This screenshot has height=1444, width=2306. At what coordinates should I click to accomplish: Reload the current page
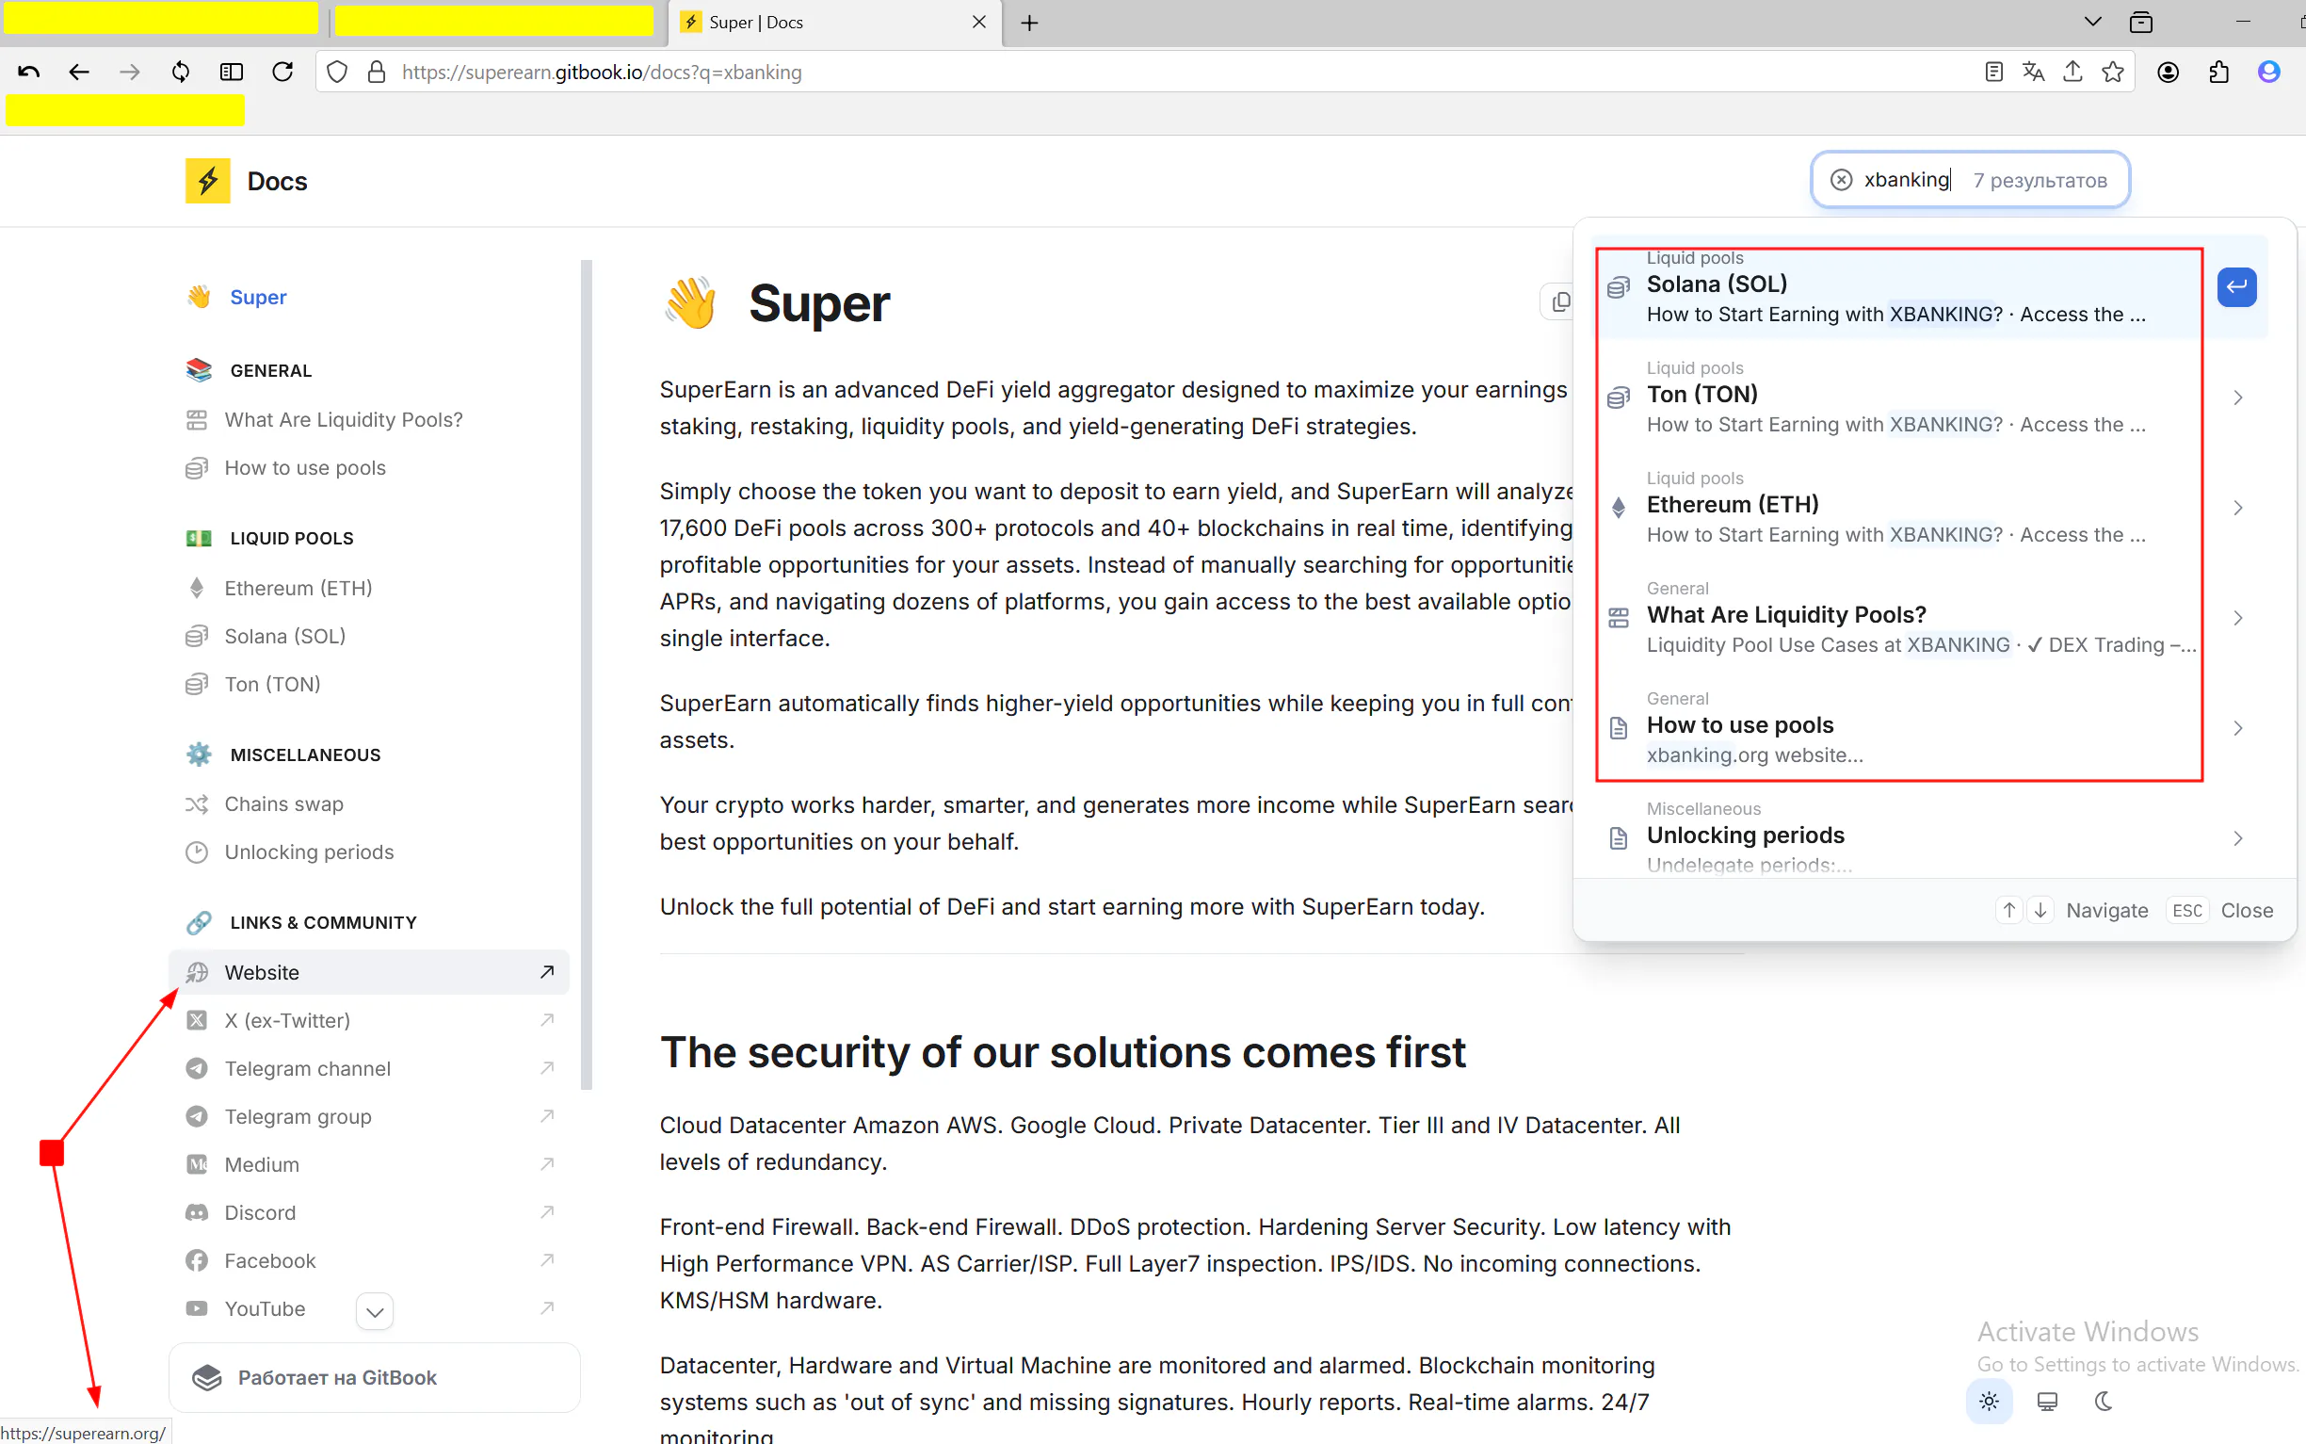point(282,72)
